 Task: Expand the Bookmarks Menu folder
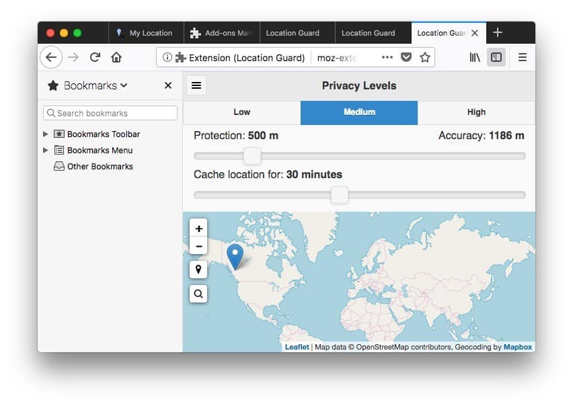(x=46, y=151)
